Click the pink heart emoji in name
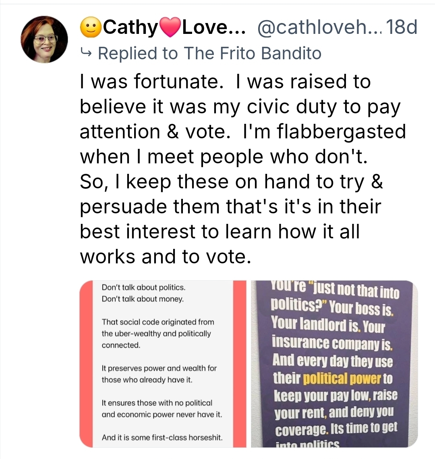The height and width of the screenshot is (459, 435). pos(170,29)
